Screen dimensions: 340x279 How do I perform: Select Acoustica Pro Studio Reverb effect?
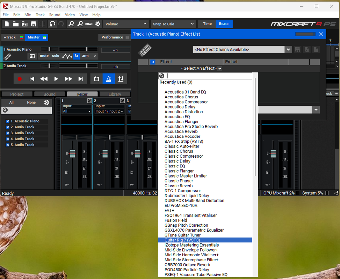(191, 127)
